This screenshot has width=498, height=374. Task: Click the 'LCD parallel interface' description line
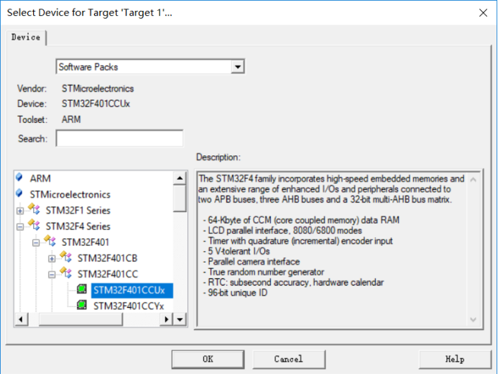click(x=282, y=230)
